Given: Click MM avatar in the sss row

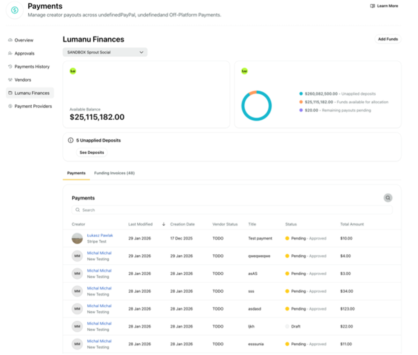Looking at the screenshot, I should tap(77, 291).
